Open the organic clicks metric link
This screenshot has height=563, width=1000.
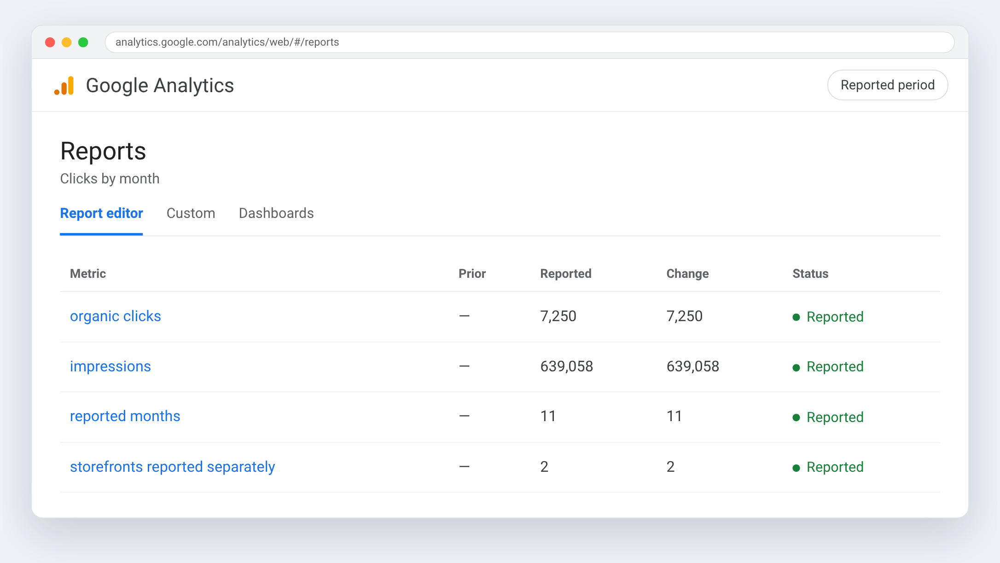[x=116, y=316]
